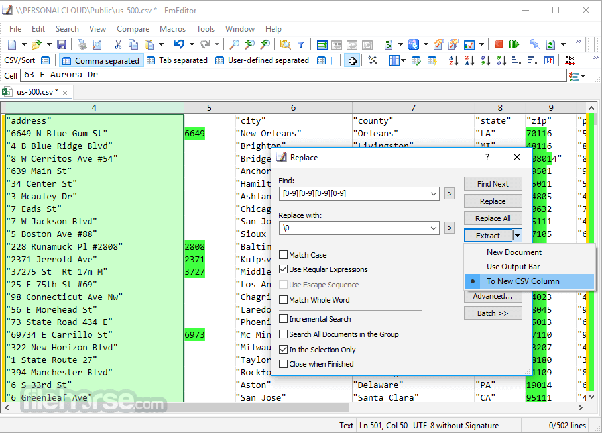
Task: Click UTF-8 without Signature in the status bar
Action: point(455,425)
